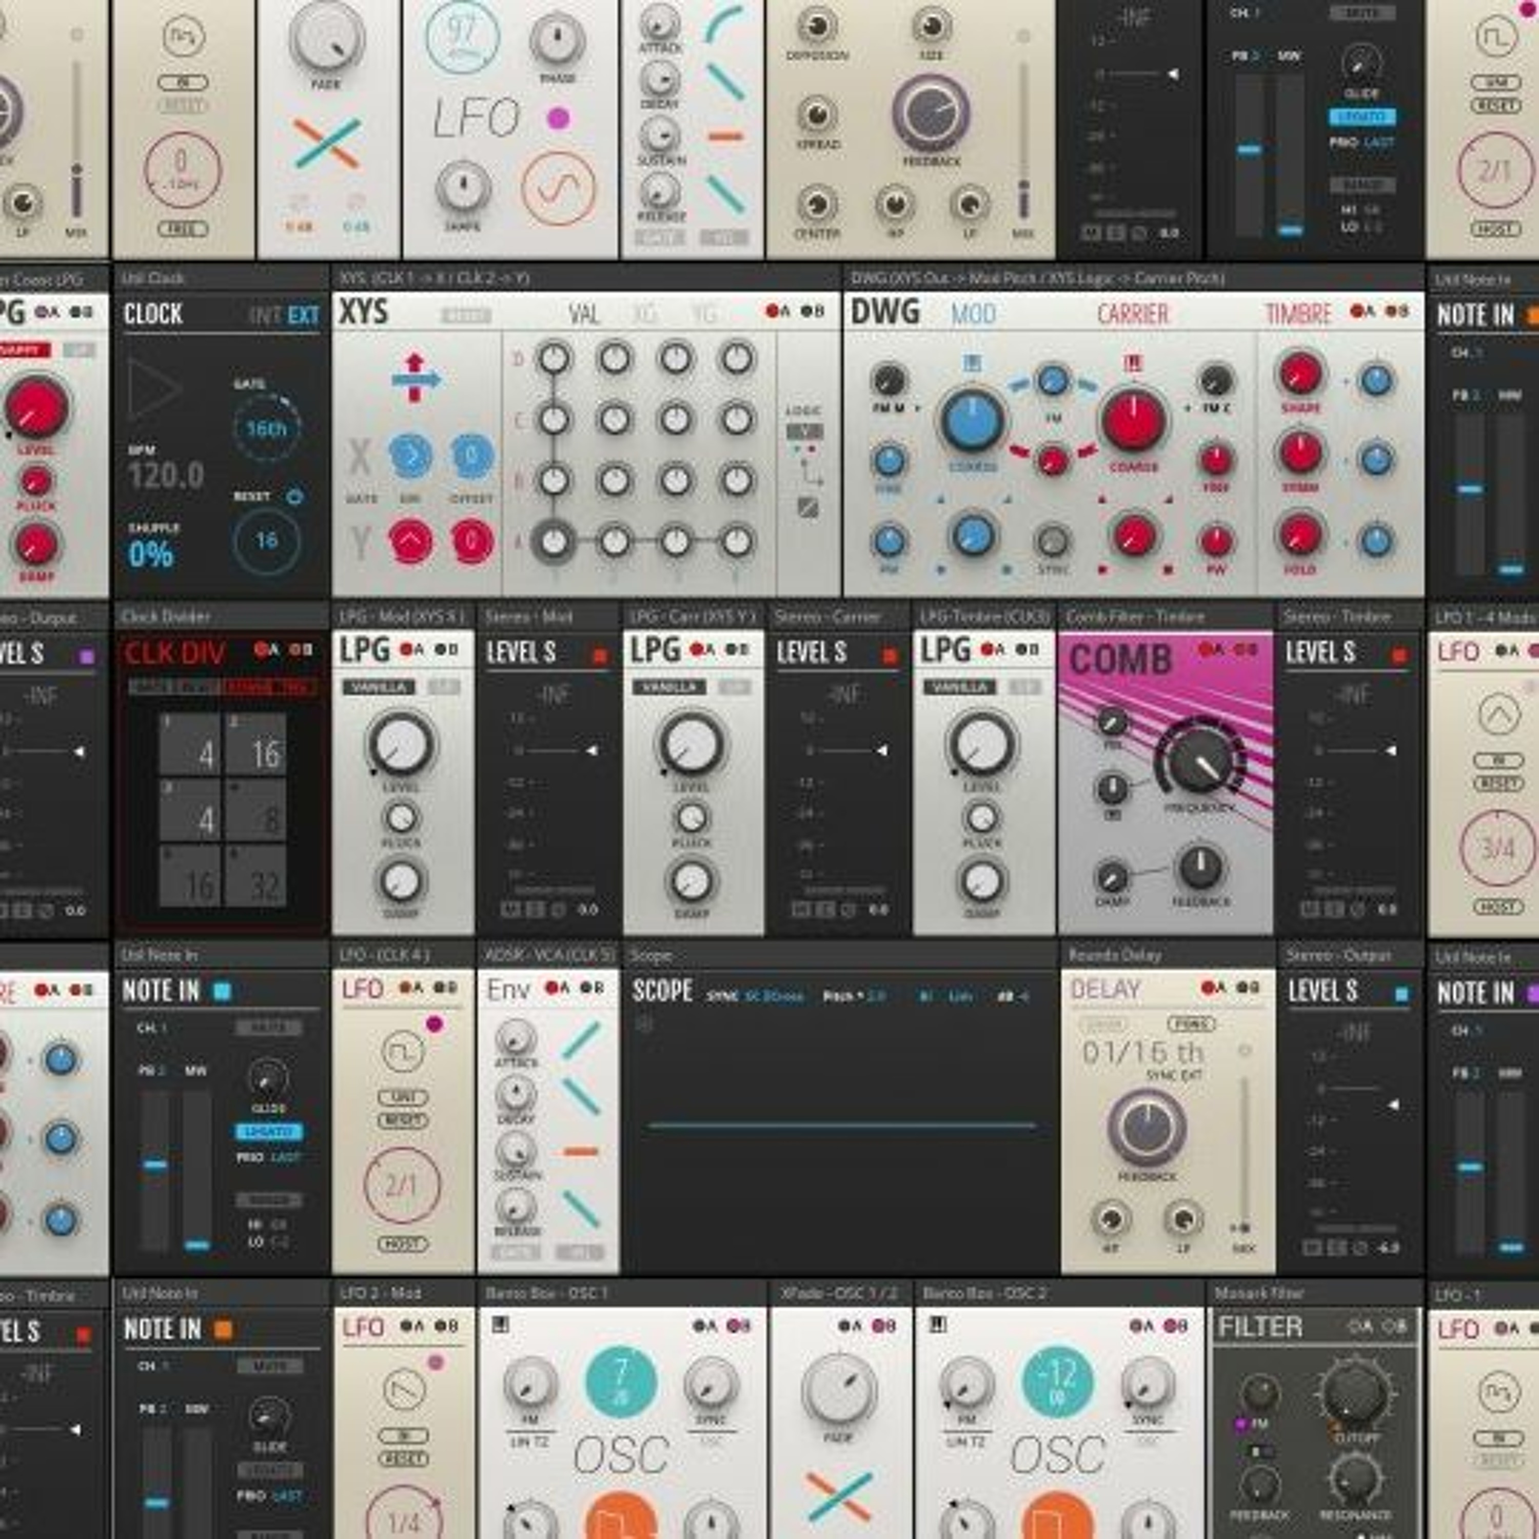Click the square waveform icon in LFO (CLK 4)
1539x1539 pixels.
(x=403, y=1051)
